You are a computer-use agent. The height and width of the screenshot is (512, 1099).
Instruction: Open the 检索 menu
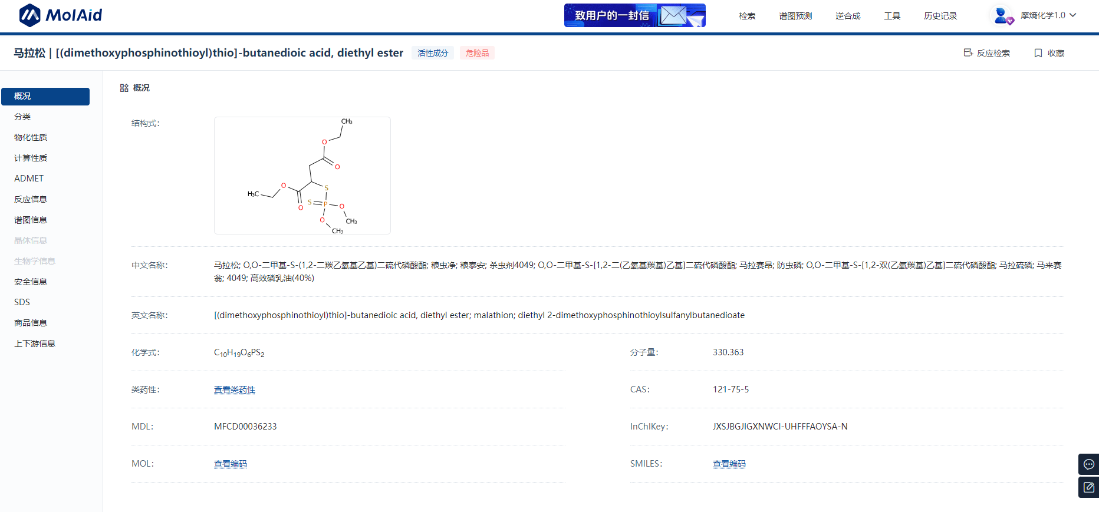[x=747, y=16]
